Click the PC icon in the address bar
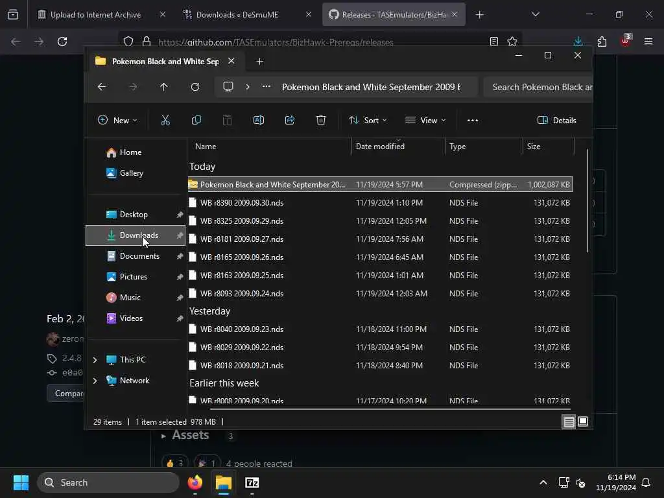The image size is (664, 498). coord(228,87)
